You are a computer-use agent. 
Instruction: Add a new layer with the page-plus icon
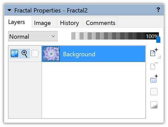[154, 52]
